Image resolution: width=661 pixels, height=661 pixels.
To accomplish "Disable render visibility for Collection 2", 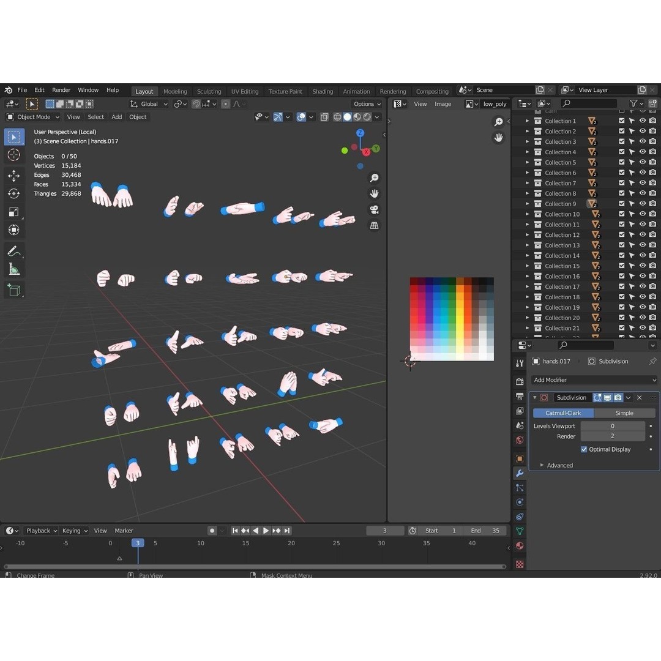I will (x=652, y=131).
